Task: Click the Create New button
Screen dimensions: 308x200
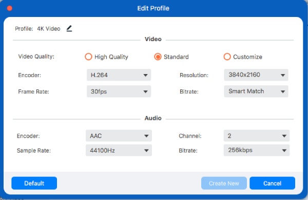Action: tap(224, 183)
